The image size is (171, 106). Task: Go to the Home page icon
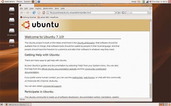(x=44, y=13)
